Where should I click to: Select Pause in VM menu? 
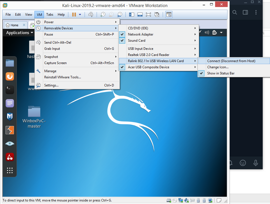pyautogui.click(x=77, y=34)
